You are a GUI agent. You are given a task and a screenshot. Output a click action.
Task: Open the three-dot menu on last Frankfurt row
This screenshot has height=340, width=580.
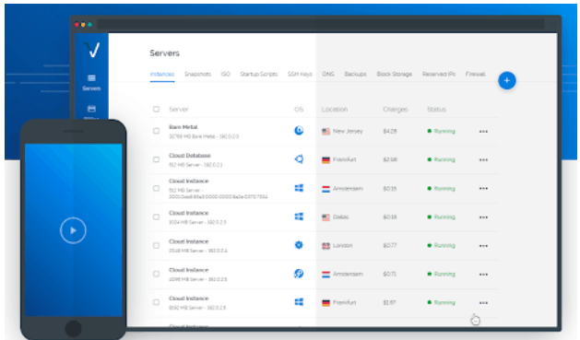(x=483, y=302)
